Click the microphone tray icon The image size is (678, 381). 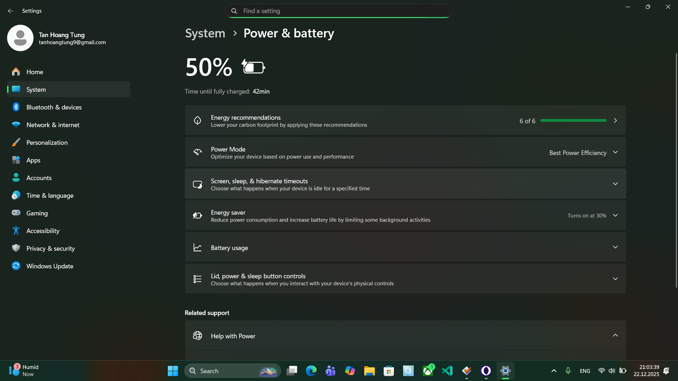click(568, 371)
